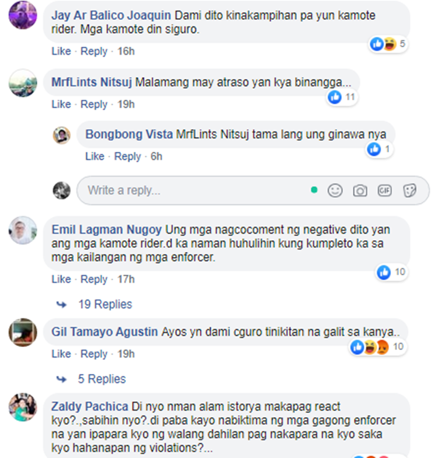View reactions on Gil Tamayo Agustin's comment

[x=378, y=347]
